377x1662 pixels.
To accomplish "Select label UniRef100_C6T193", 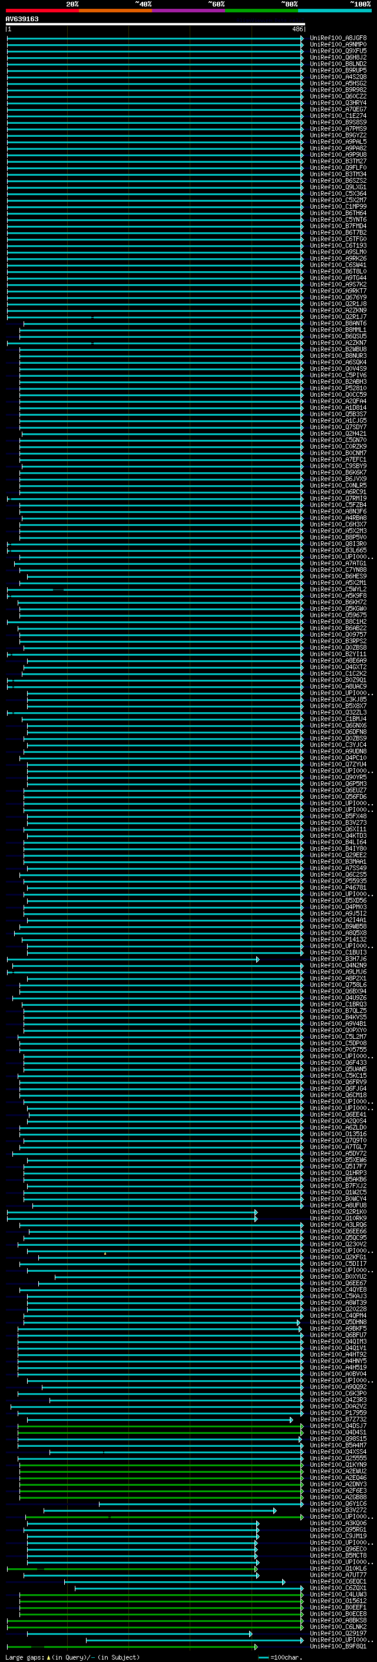I will click(338, 245).
